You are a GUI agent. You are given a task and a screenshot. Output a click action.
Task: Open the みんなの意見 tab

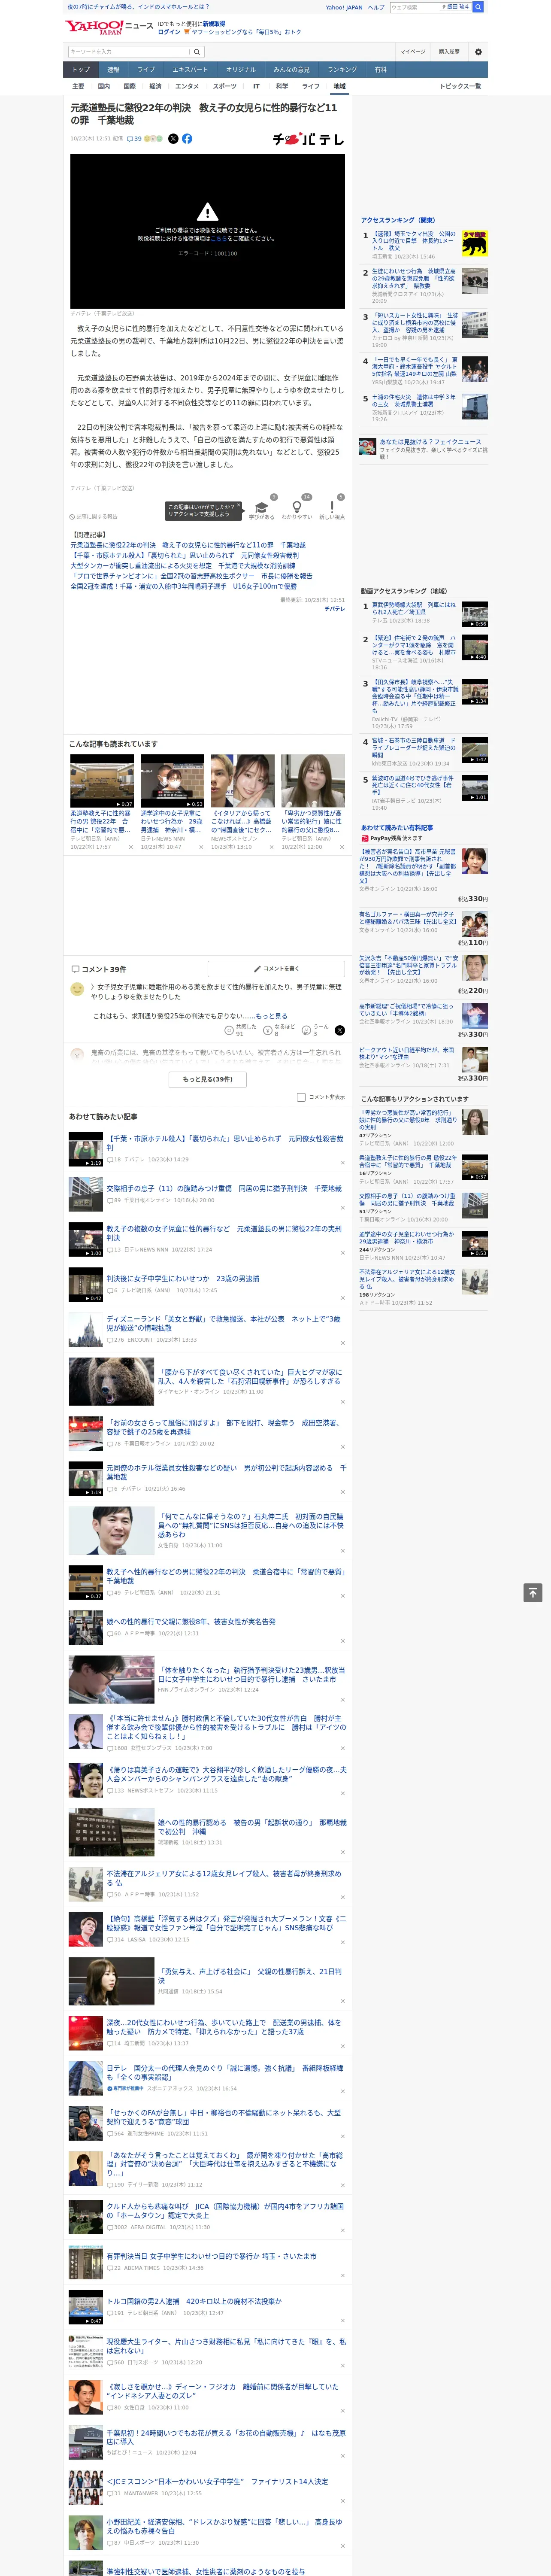292,70
